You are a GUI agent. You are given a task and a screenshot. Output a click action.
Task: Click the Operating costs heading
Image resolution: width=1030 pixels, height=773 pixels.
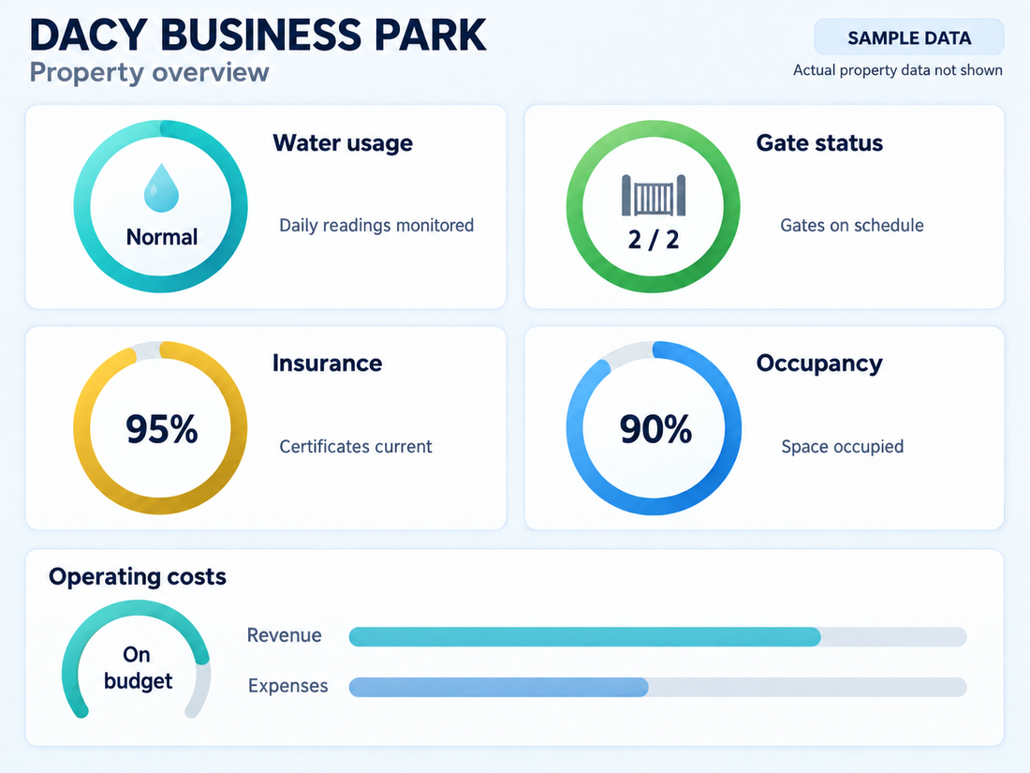(x=138, y=576)
